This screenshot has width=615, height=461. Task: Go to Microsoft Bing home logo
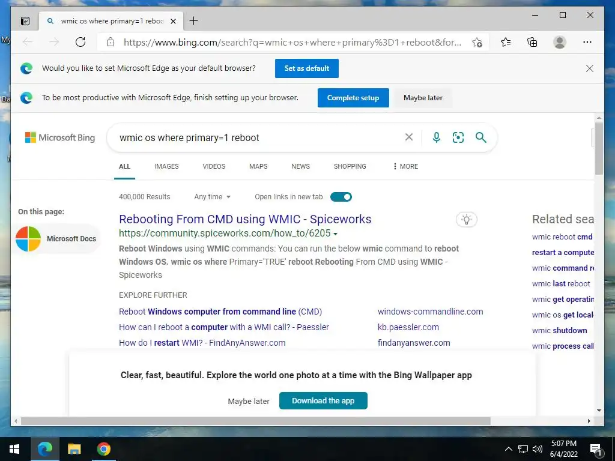point(60,137)
